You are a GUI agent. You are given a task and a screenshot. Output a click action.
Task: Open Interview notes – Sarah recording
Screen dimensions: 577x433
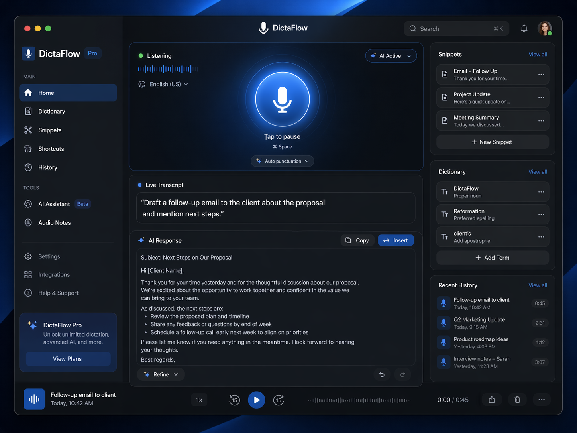coord(493,362)
